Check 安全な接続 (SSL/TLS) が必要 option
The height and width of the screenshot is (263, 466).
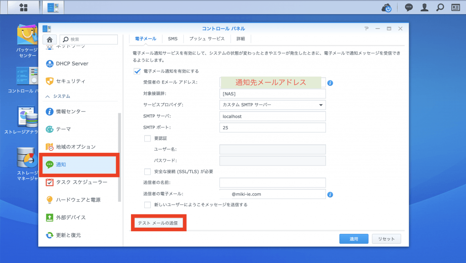tap(147, 172)
